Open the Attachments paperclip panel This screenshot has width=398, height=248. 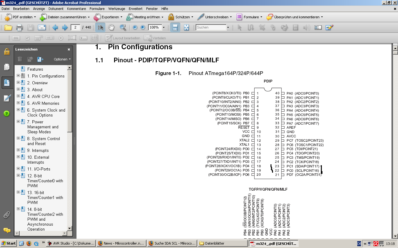click(7, 215)
